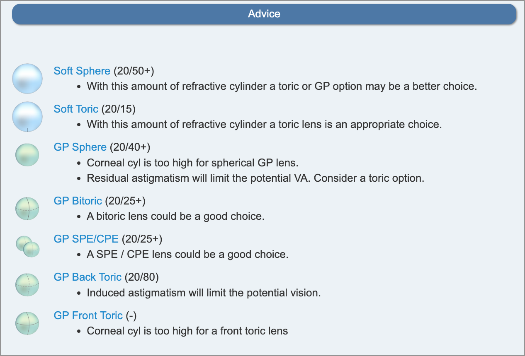Select the GP Front Toric lens icon
Screen dimensions: 525x356
tap(27, 323)
